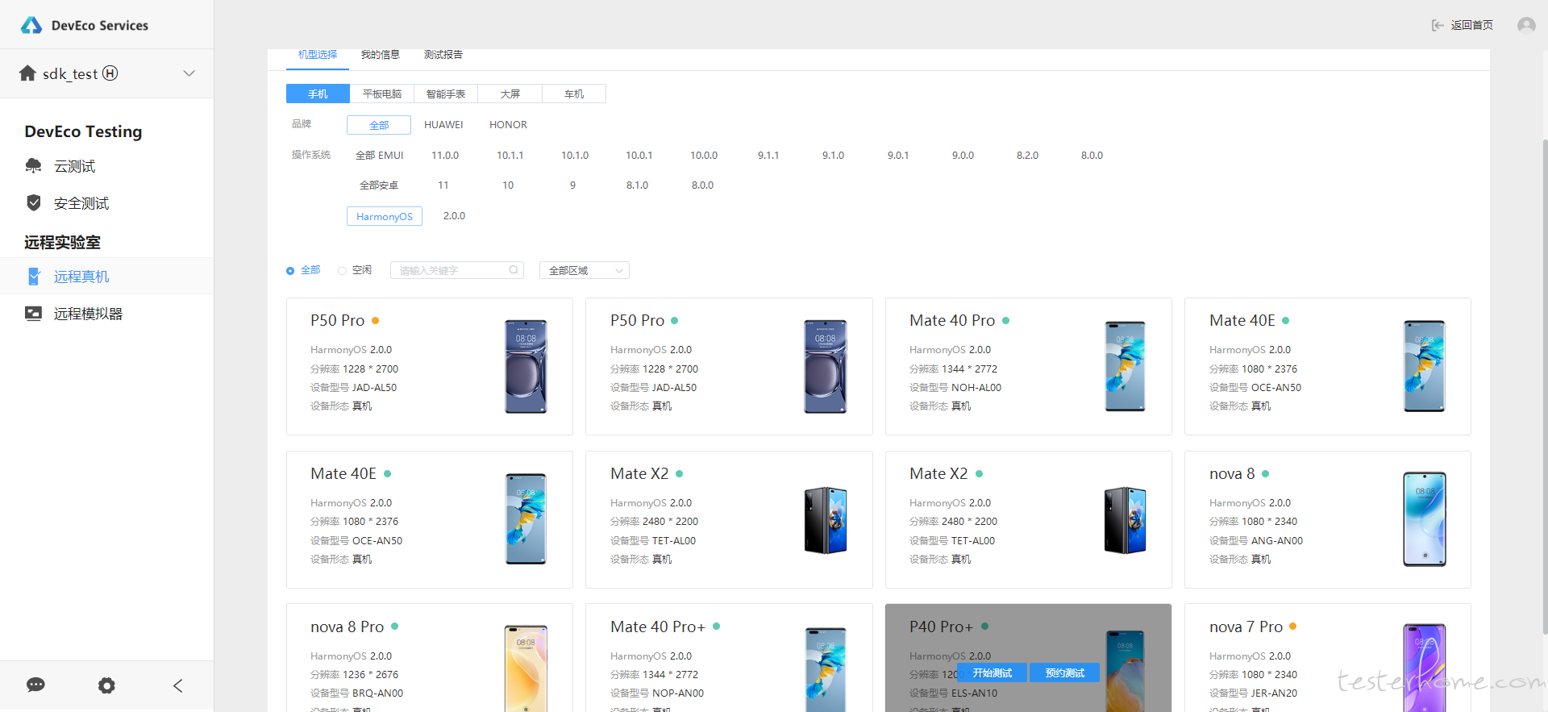Open 远程真机 in the sidebar
Image resolution: width=1548 pixels, height=712 pixels.
click(81, 277)
